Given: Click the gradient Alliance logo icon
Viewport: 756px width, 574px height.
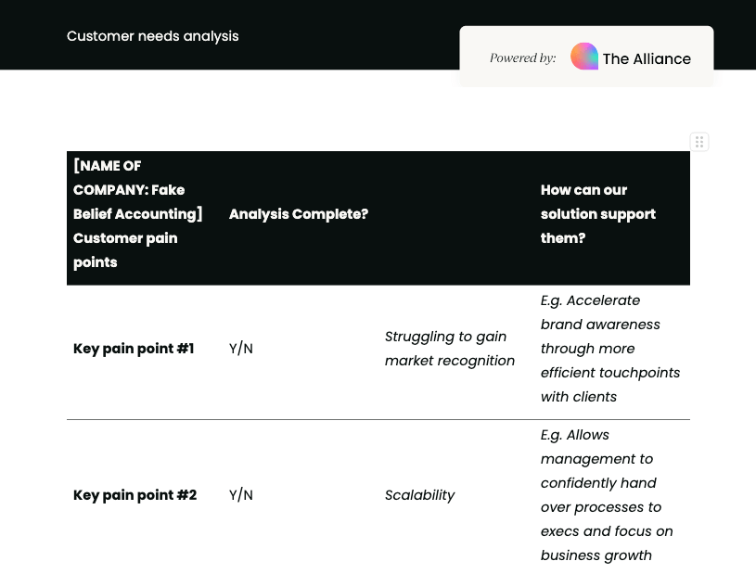Looking at the screenshot, I should click(583, 56).
